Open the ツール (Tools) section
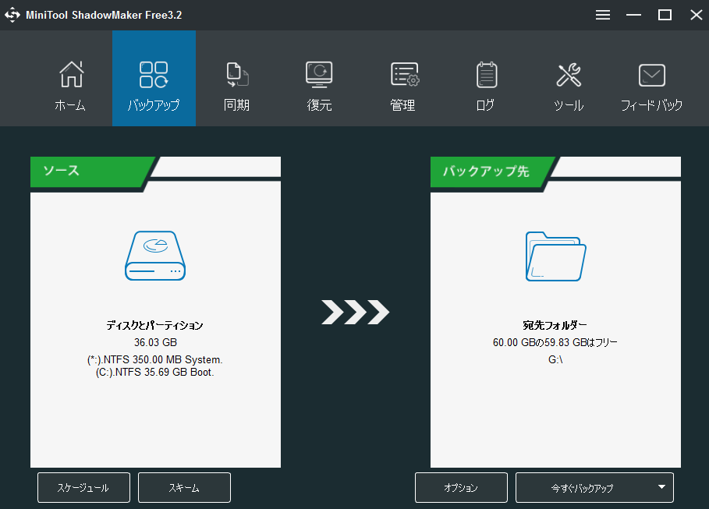 click(569, 78)
